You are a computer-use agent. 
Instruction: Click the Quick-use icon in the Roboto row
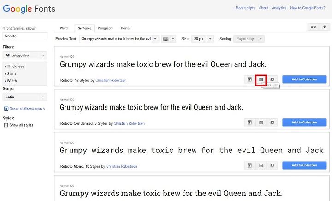[x=261, y=79]
